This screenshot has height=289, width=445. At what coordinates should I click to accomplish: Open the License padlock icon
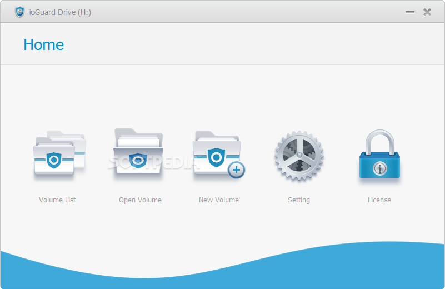(x=379, y=154)
